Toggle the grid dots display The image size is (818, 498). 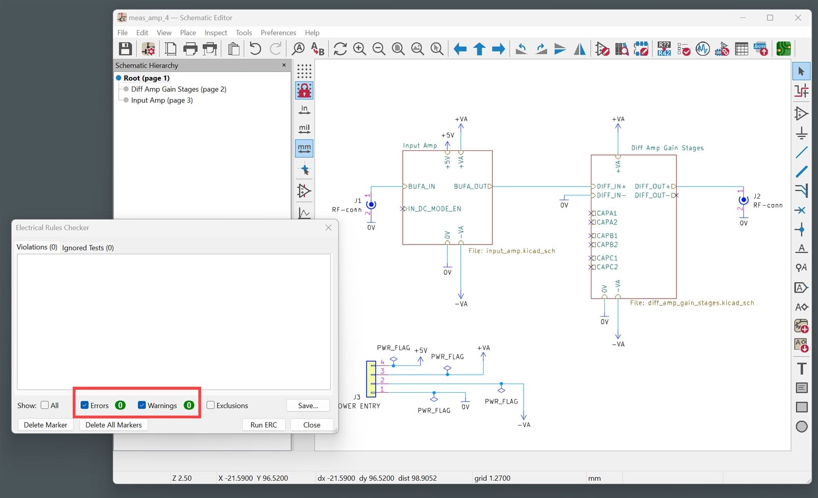point(304,71)
